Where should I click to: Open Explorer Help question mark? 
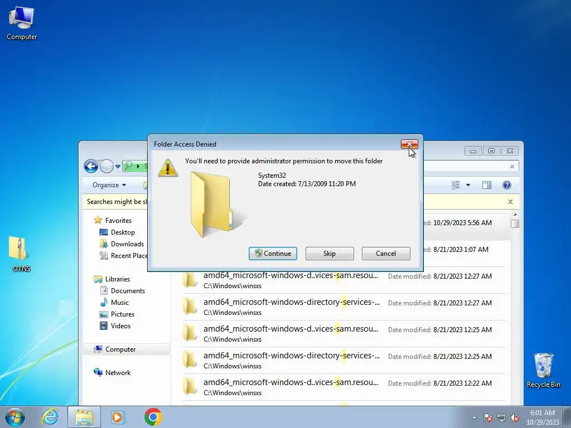click(506, 185)
